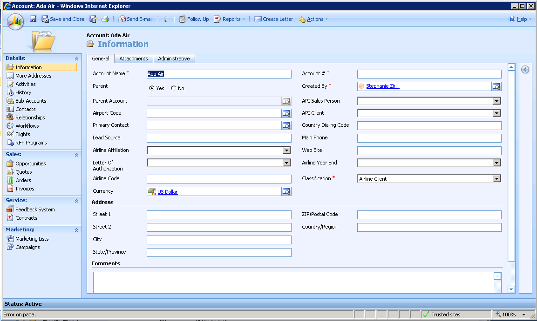This screenshot has height=321, width=537.
Task: Open the Classification dropdown
Action: 496,178
